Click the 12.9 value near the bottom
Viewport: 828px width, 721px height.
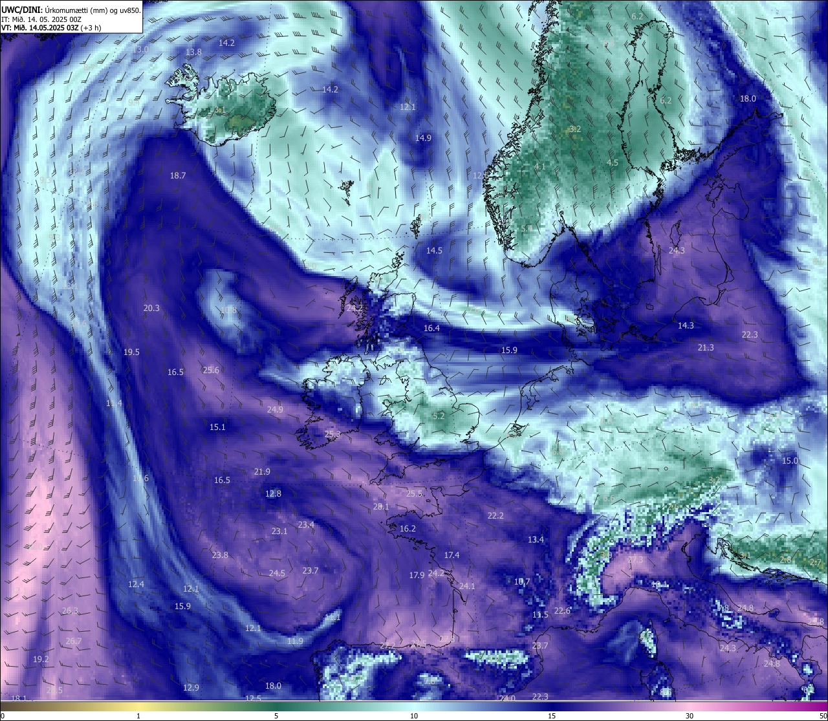click(x=191, y=687)
